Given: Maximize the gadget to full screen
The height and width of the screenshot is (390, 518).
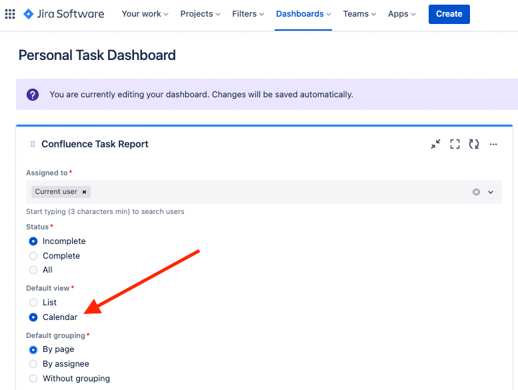Looking at the screenshot, I should pyautogui.click(x=455, y=144).
